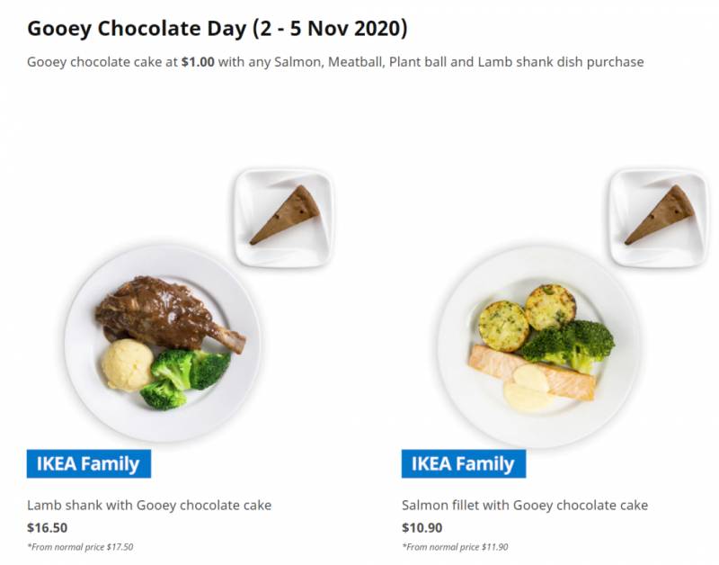Click the IKEA Family badge under the salmon fillet

463,464
